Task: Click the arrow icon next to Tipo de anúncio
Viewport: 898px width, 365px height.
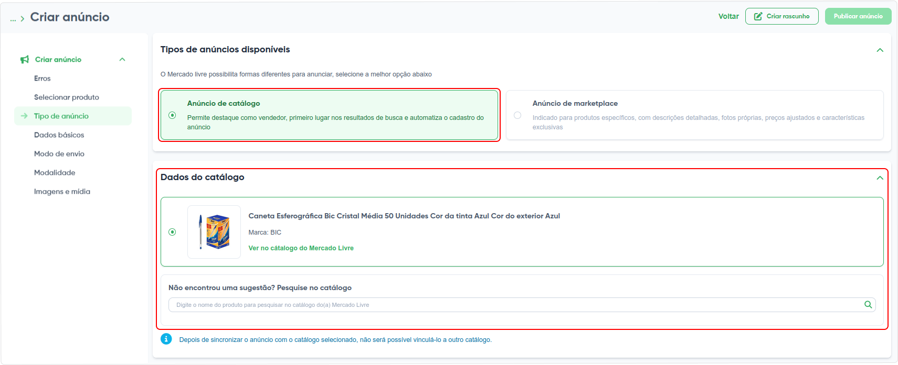Action: click(24, 116)
